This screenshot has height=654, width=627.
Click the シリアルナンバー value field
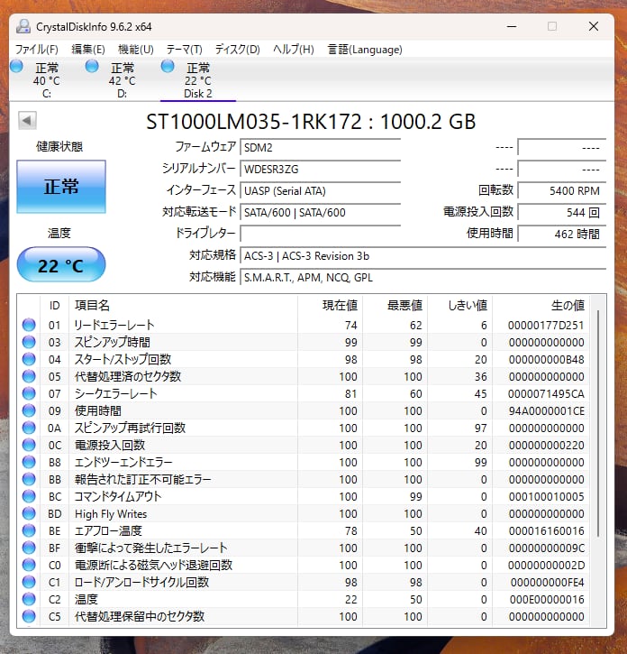pyautogui.click(x=320, y=169)
